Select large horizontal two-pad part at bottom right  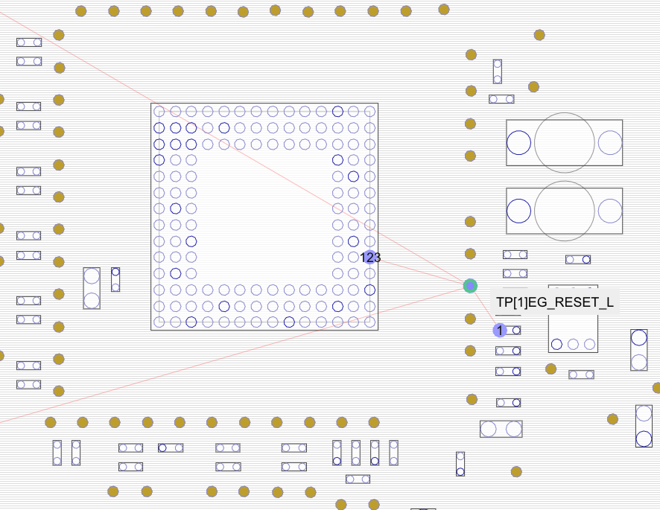click(501, 429)
